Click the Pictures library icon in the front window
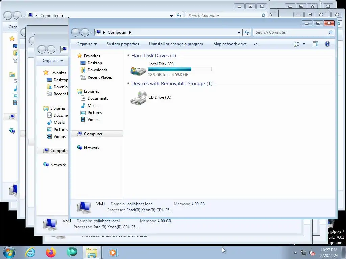 coord(83,113)
